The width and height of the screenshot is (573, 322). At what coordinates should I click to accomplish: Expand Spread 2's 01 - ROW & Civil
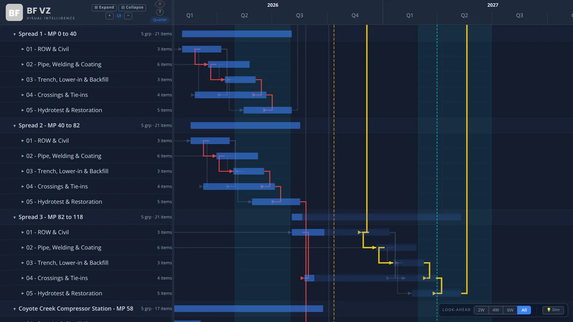(23, 141)
